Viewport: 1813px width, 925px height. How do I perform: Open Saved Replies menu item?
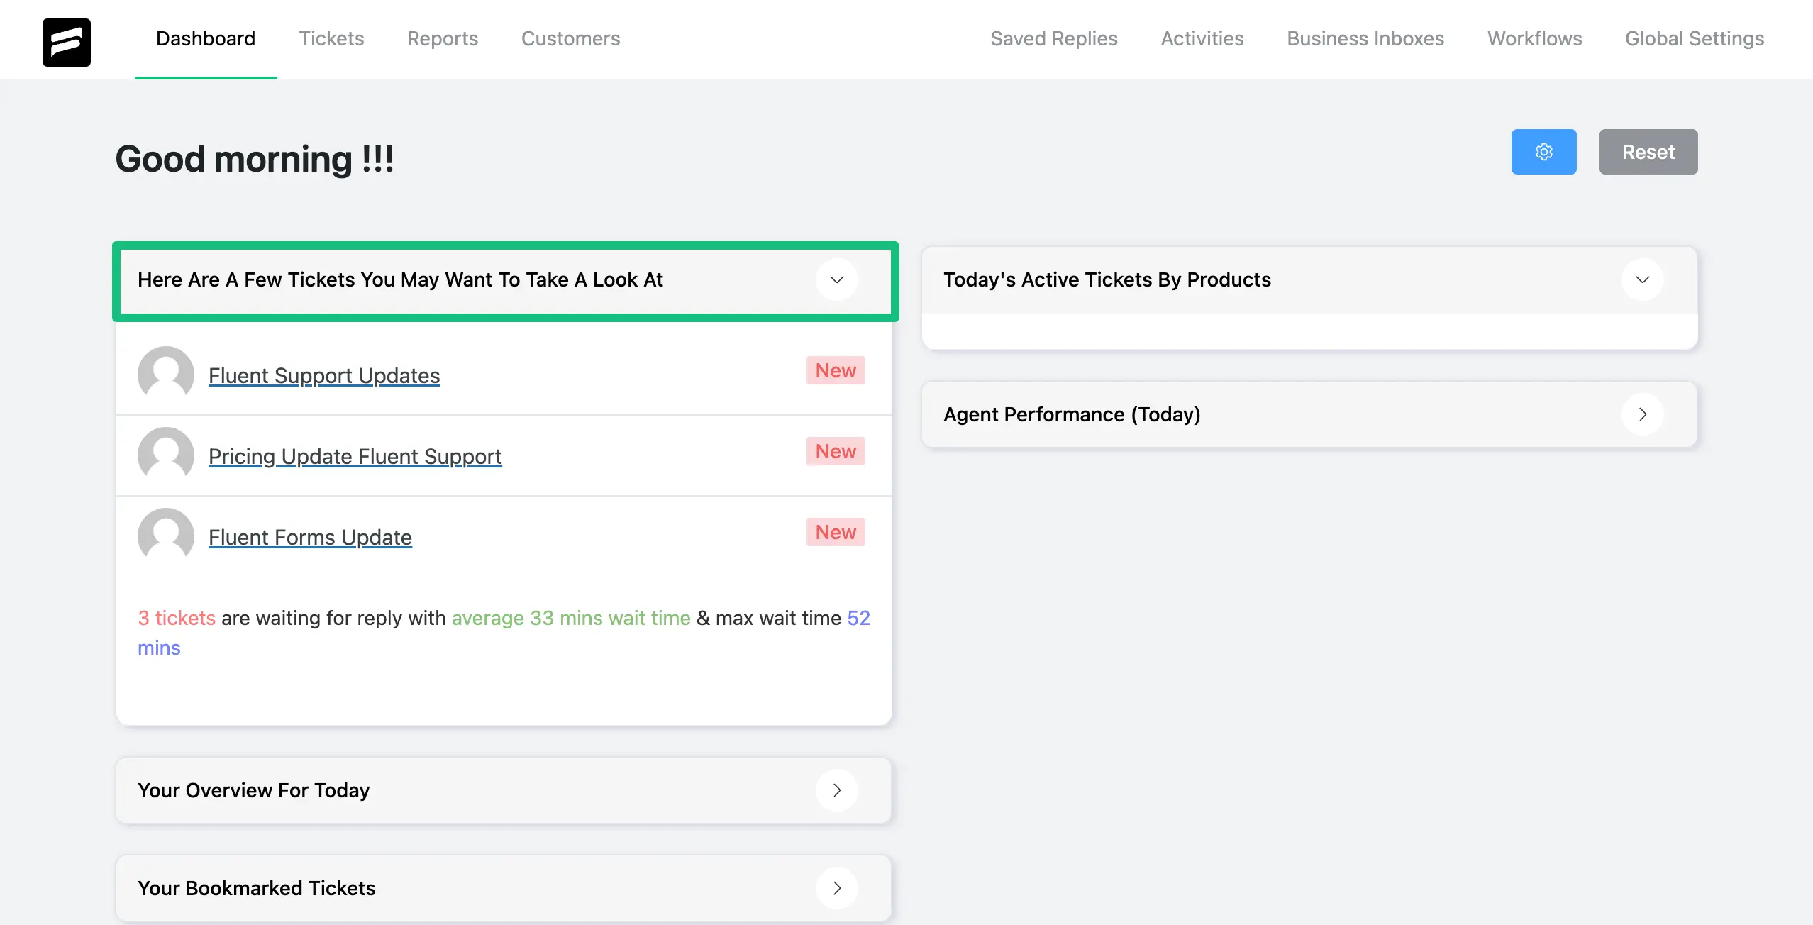[1054, 38]
